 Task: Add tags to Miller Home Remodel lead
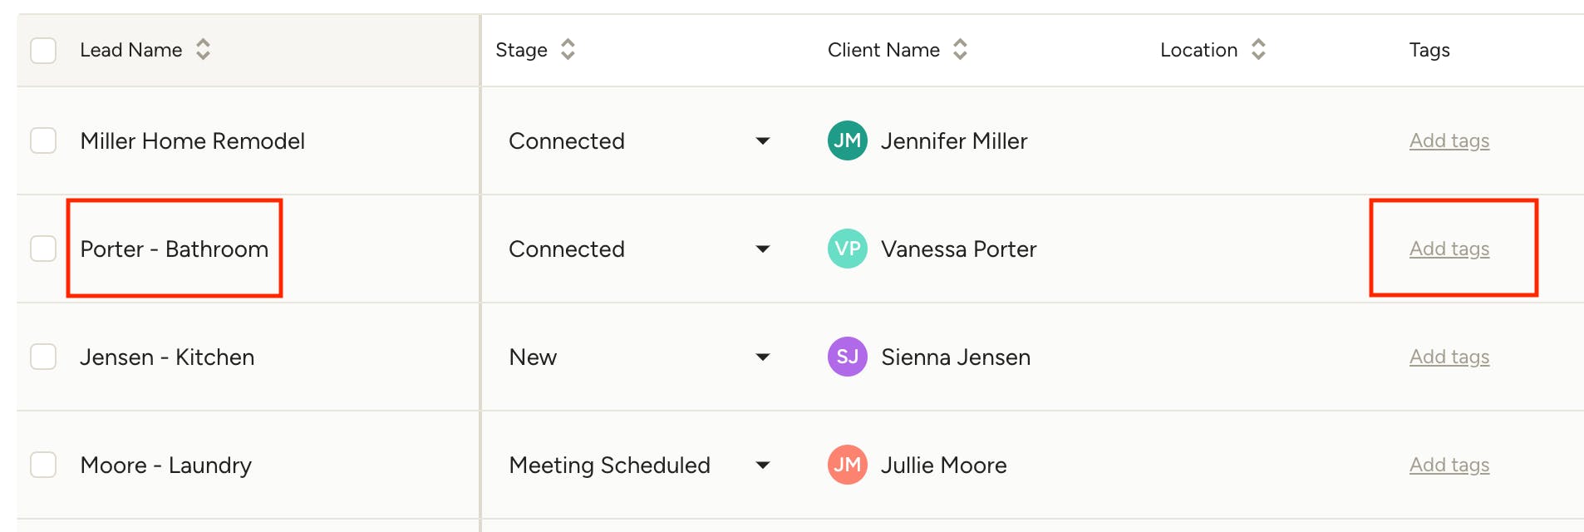click(x=1449, y=140)
